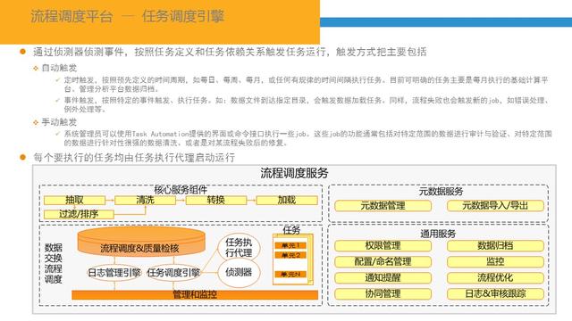Viewport: 572px width, 321px height.
Task: Select the 任务执行代理 ellipse
Action: [239, 248]
